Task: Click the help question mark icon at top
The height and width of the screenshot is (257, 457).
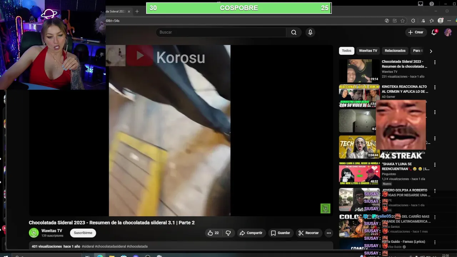Action: point(432,4)
